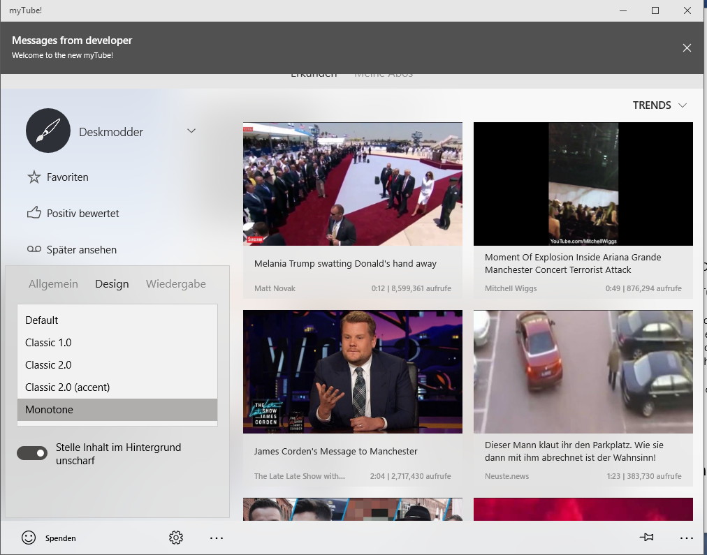The width and height of the screenshot is (707, 555).
Task: Select the Monotone theme option
Action: coord(117,410)
